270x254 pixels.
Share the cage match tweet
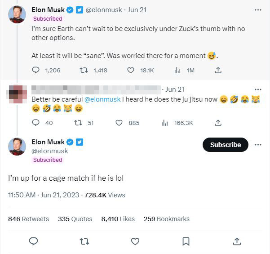point(237,241)
